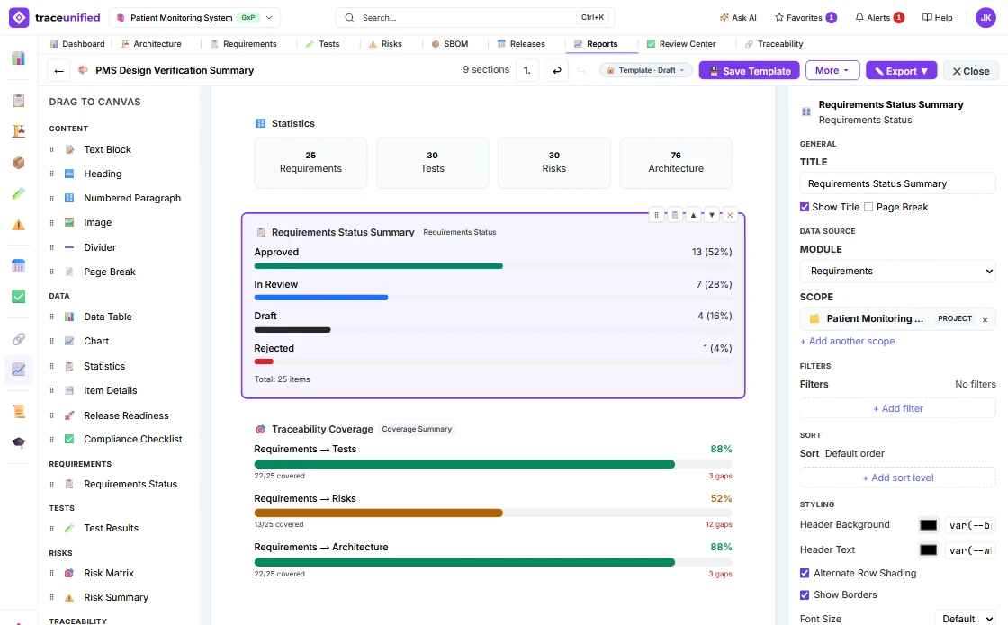Open Patient Monitoring System project dropdown
The width and height of the screenshot is (1008, 625).
194,17
